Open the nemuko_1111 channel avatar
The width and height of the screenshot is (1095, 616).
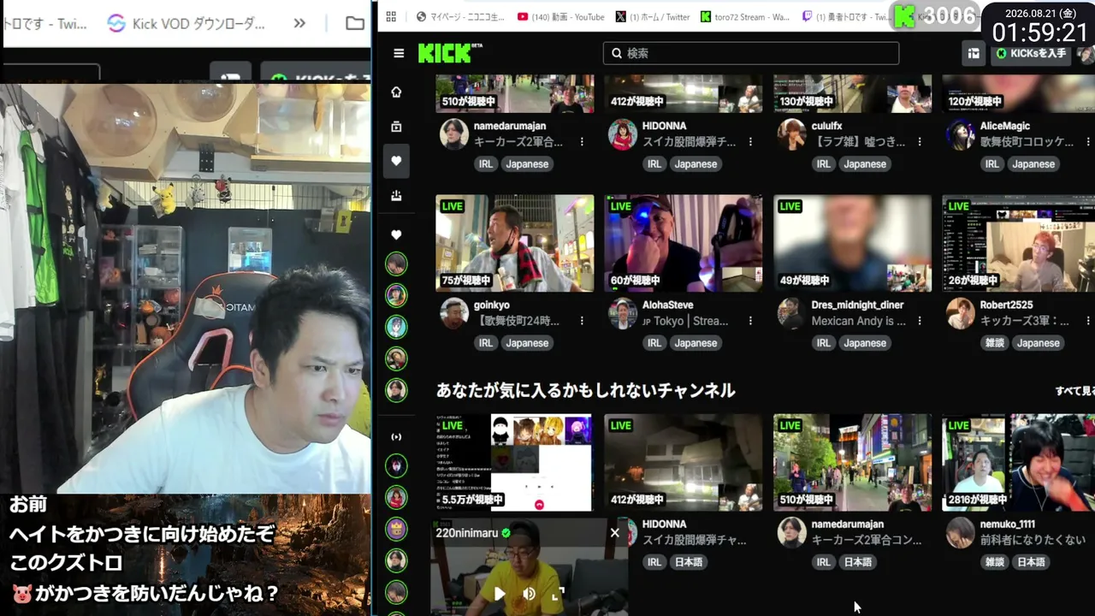(x=961, y=532)
